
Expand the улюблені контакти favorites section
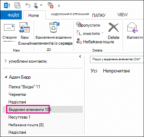[x=6, y=61]
